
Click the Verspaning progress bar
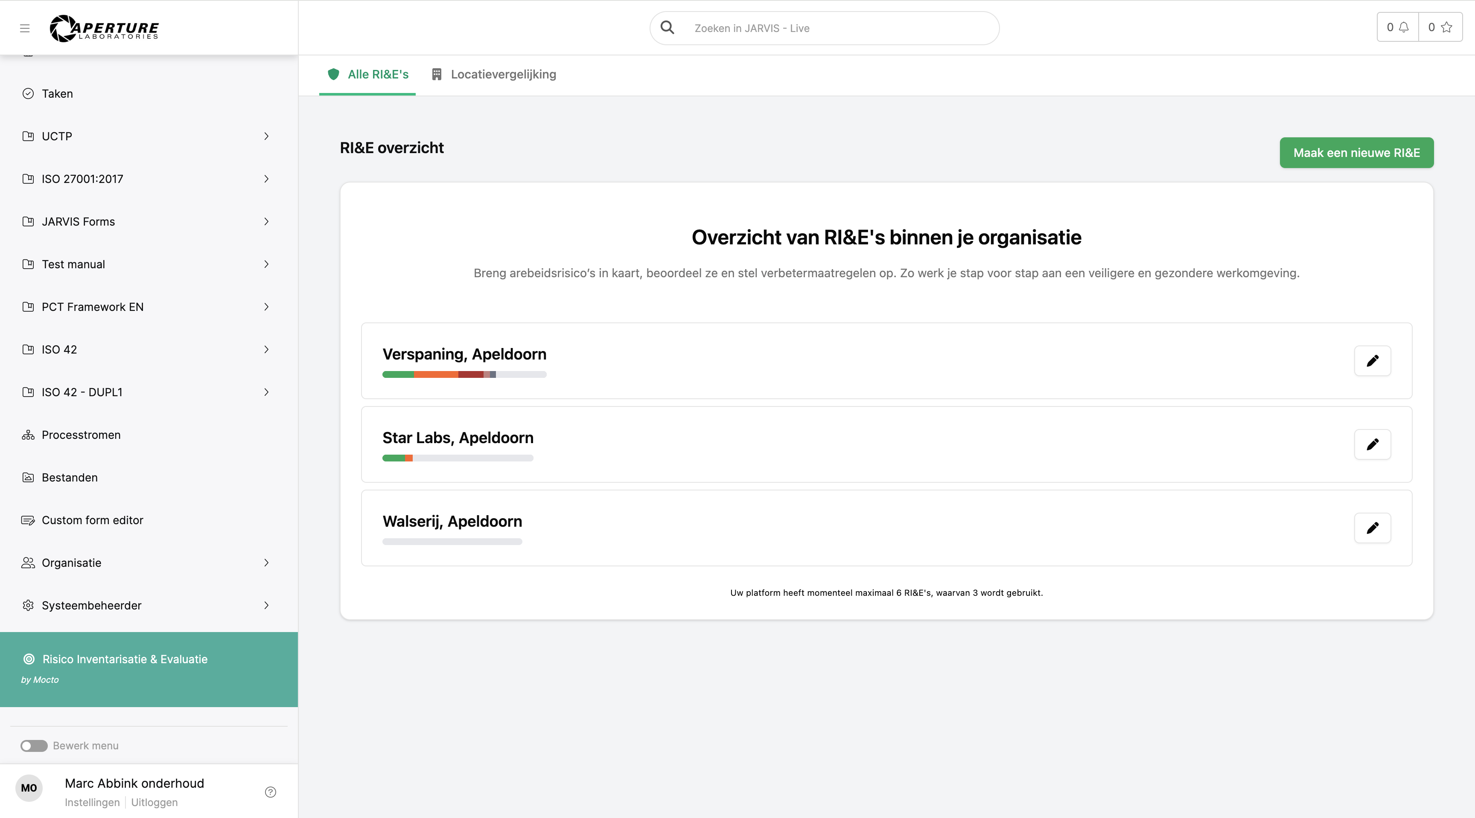pyautogui.click(x=464, y=375)
